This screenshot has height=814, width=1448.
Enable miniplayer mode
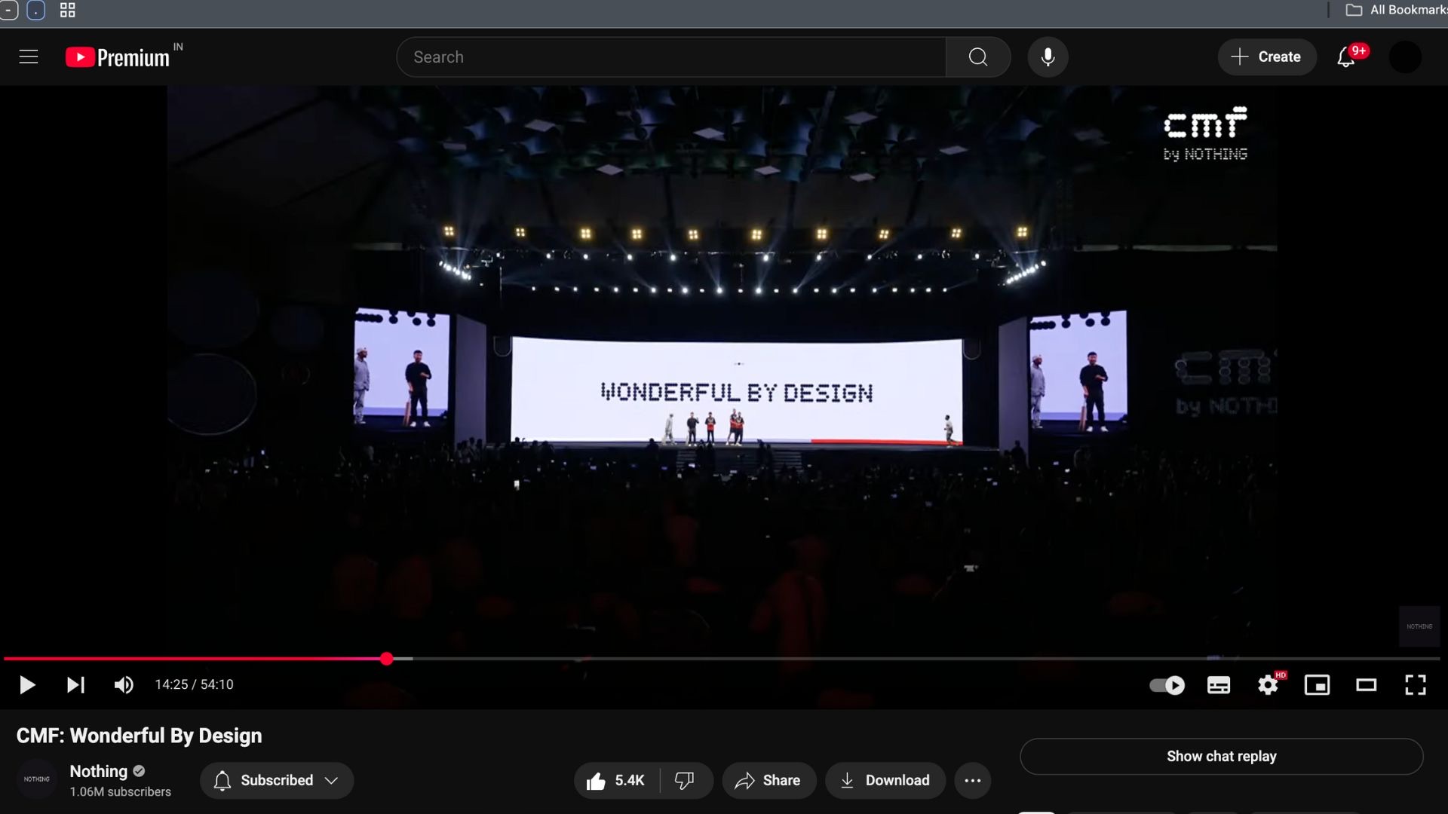1317,685
